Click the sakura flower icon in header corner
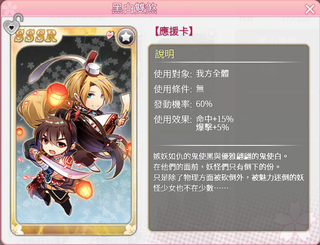The image size is (320, 245). coord(9,8)
